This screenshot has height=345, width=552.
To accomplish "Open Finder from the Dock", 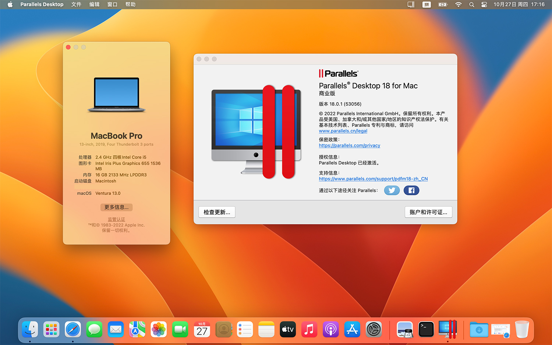I will [30, 329].
